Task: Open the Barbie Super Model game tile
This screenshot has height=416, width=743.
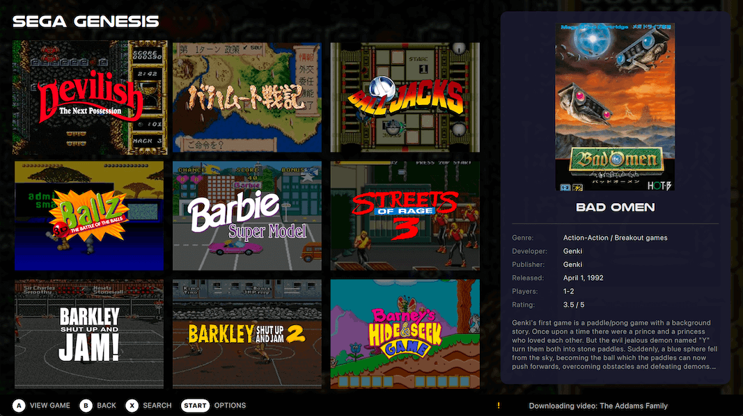Action: pos(247,216)
